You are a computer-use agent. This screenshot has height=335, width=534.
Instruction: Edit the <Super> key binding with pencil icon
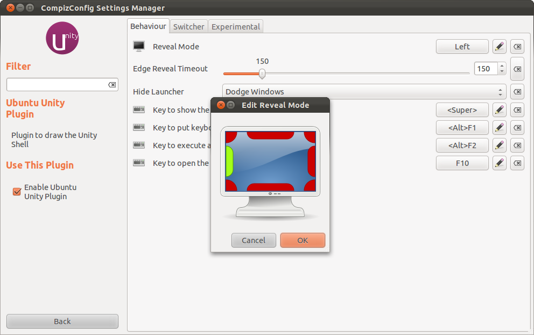click(x=499, y=110)
